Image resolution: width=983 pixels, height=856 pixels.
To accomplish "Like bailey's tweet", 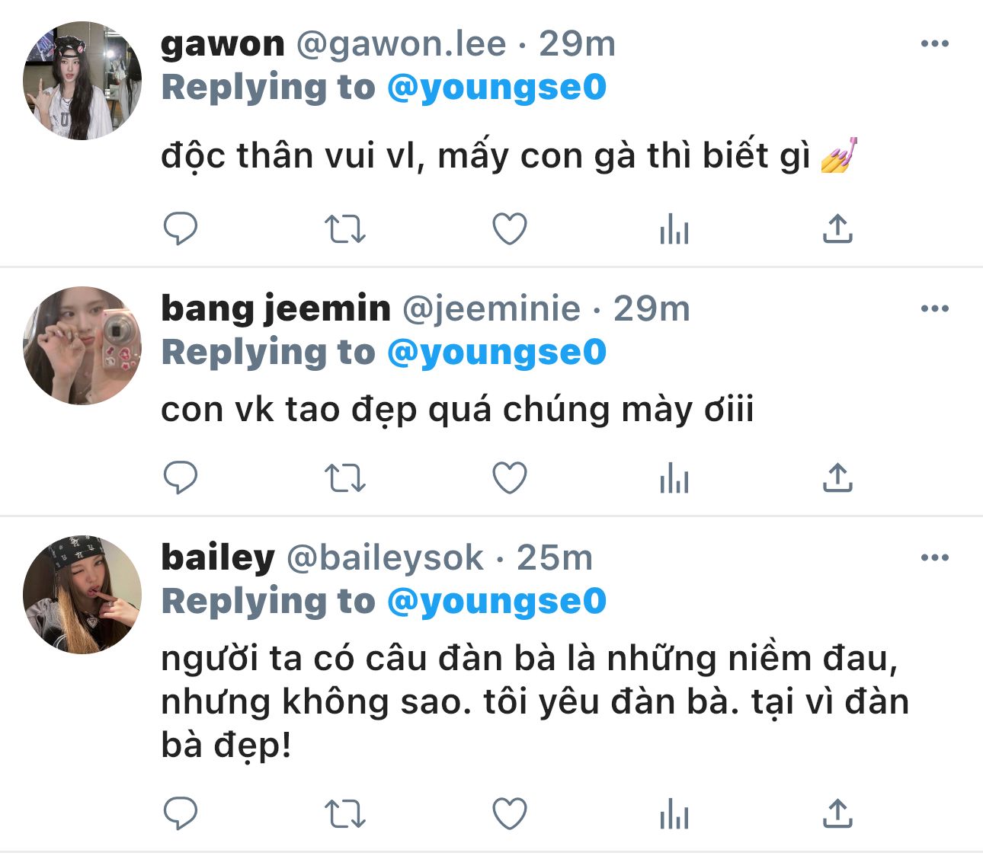I will [x=510, y=814].
